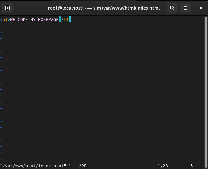Open a new terminal tab
Screen dimensions: 208x169
coord(7,8)
